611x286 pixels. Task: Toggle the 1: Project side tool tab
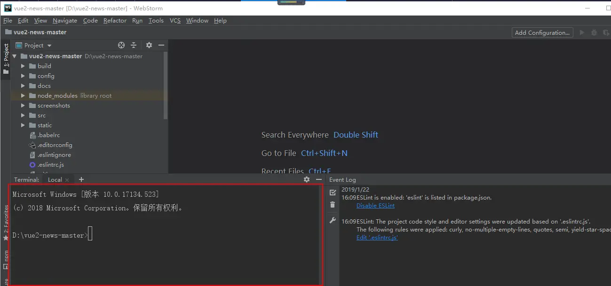[6, 59]
